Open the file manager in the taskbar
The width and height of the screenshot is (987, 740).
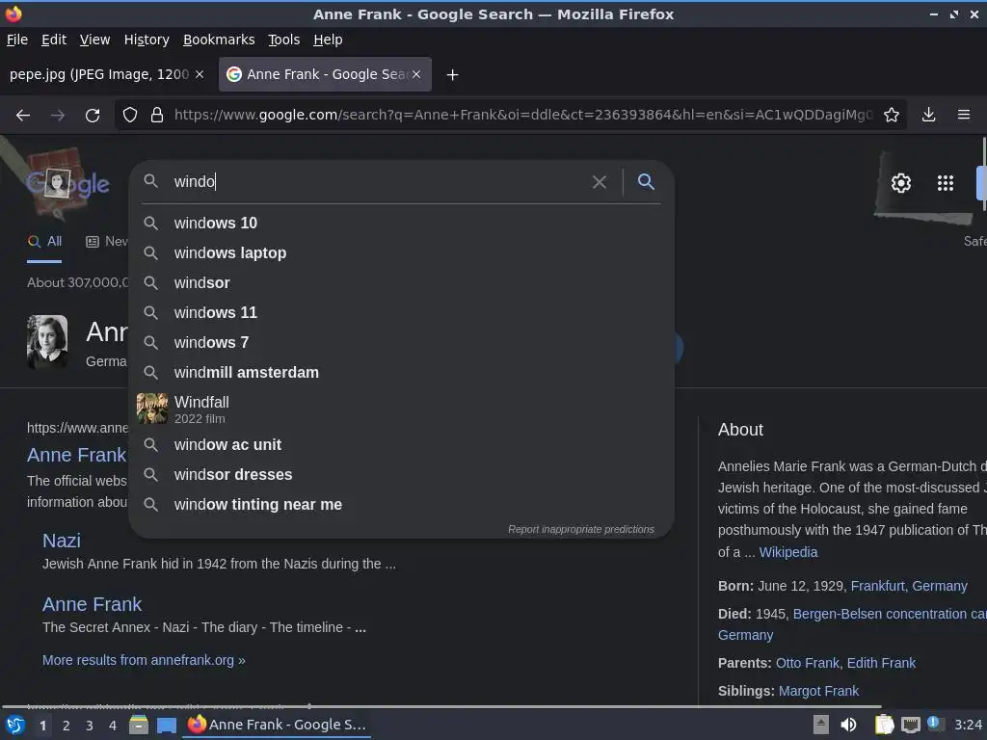click(138, 725)
